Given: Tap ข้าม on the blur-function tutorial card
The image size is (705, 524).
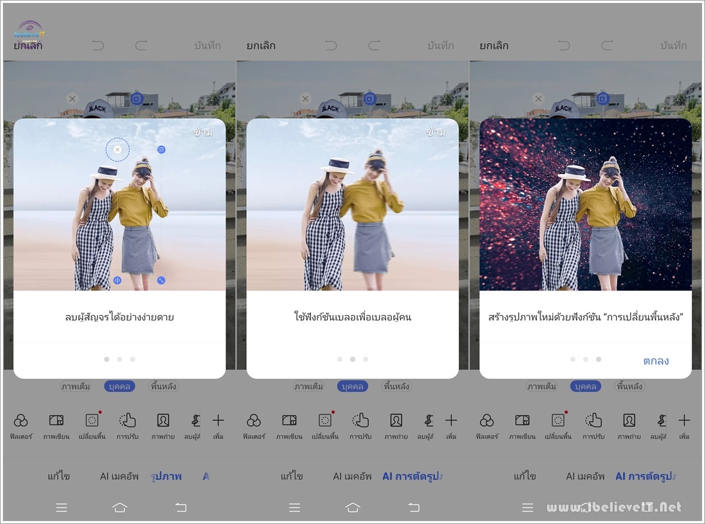Looking at the screenshot, I should (436, 132).
